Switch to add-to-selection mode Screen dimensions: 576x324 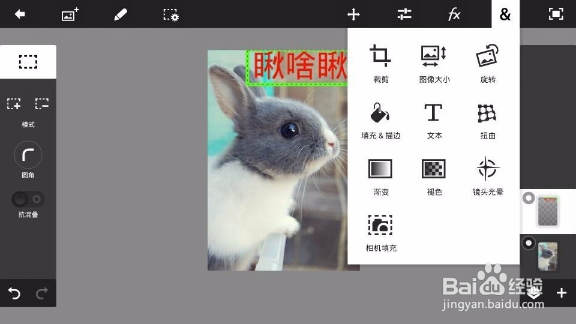pyautogui.click(x=14, y=104)
